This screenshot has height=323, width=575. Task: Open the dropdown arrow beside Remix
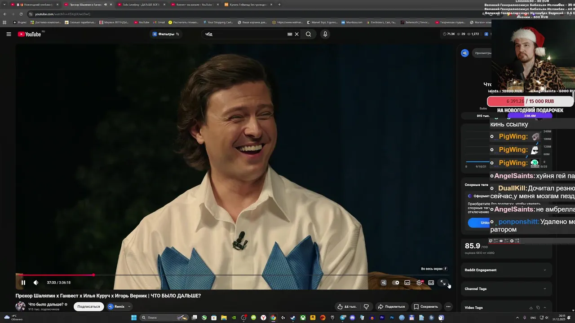[129, 307]
